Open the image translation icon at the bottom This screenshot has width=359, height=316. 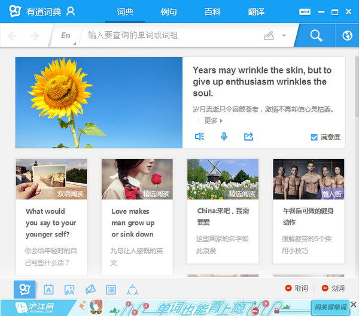(x=69, y=290)
